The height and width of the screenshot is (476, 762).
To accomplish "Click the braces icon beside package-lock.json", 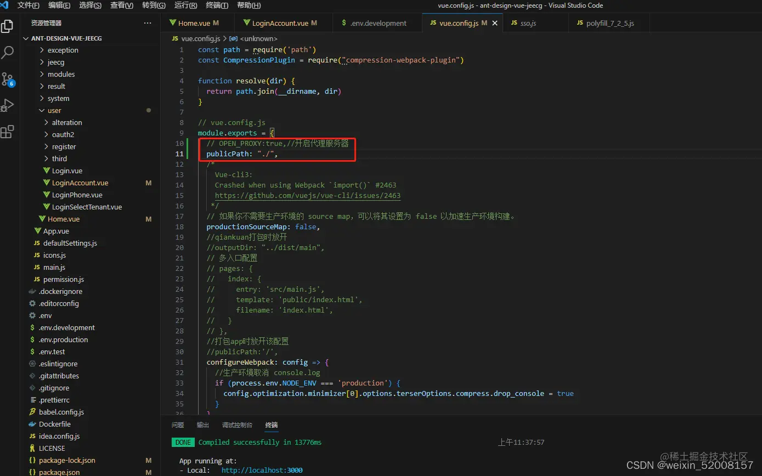I will (32, 460).
